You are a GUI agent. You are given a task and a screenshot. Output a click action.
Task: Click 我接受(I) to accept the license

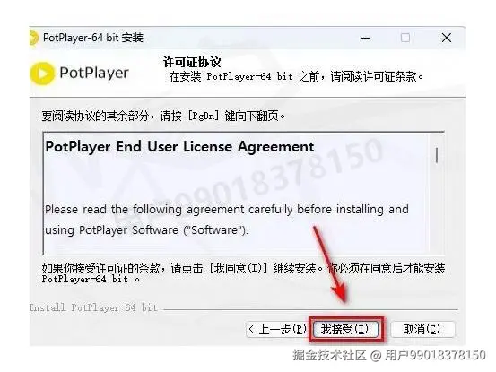345,329
